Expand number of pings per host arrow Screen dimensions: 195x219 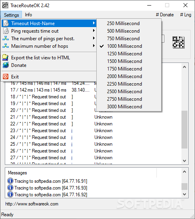pyautogui.click(x=94, y=38)
